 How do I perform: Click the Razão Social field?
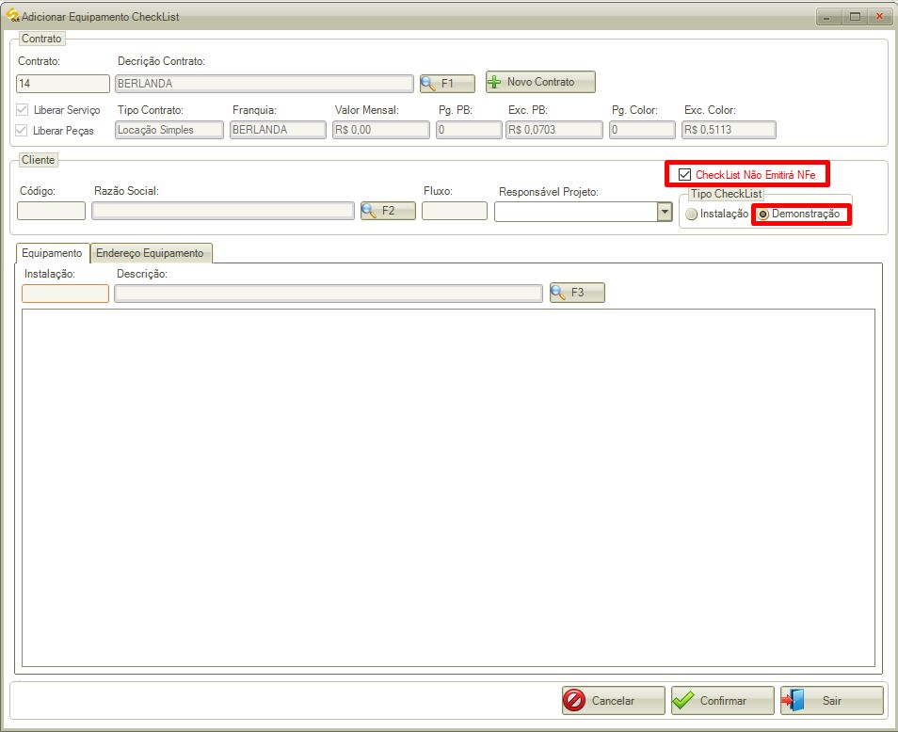223,211
